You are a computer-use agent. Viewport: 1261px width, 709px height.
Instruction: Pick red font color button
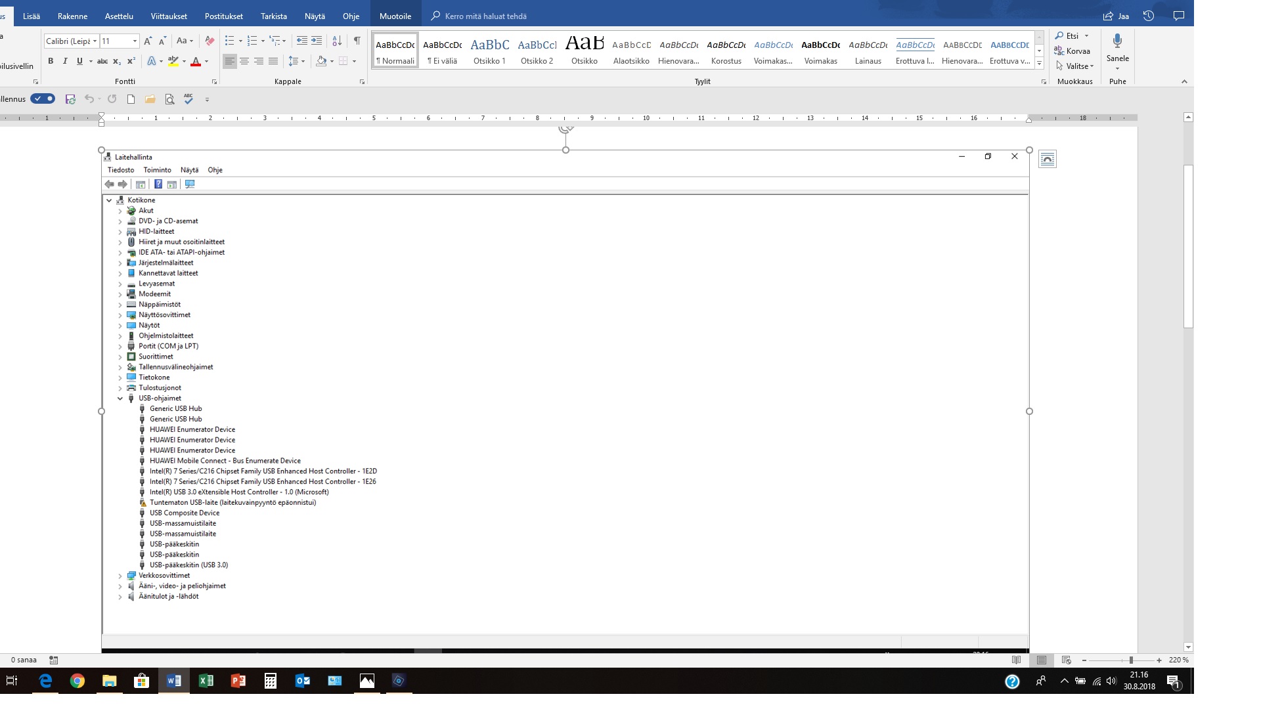pos(195,61)
